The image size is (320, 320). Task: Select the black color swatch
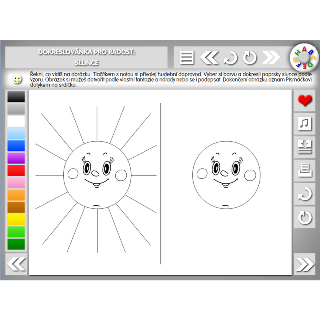coord(16,97)
